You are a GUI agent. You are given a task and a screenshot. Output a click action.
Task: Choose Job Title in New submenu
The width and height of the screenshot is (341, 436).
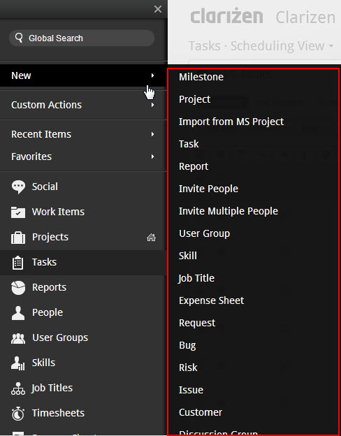(196, 278)
